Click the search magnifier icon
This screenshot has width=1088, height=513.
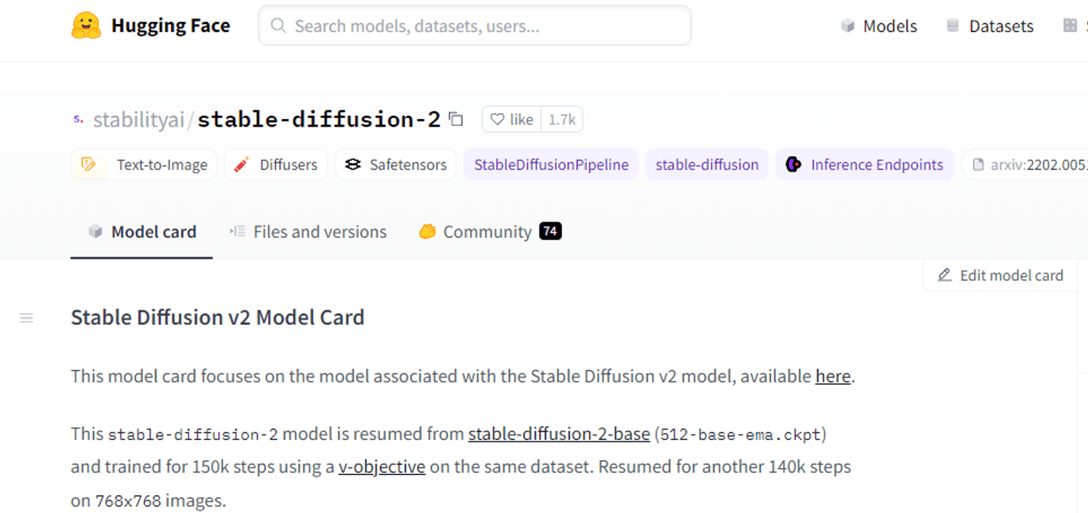point(277,26)
